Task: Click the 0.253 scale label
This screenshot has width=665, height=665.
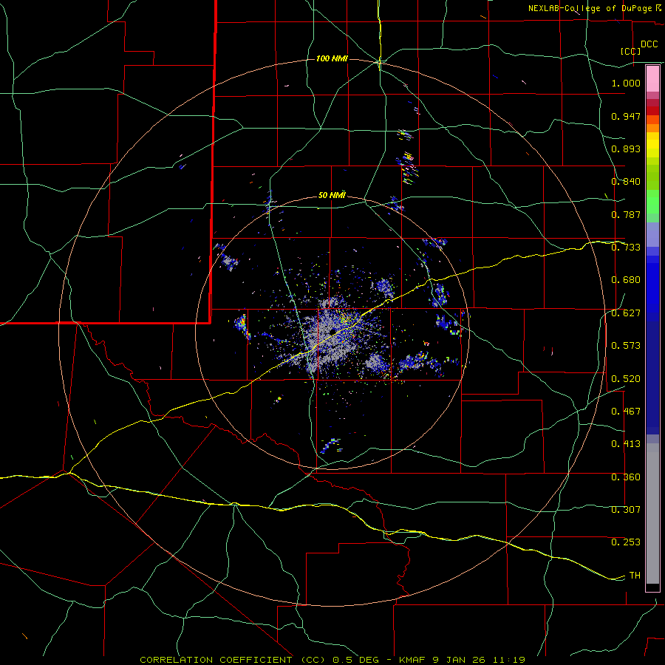Action: click(626, 542)
